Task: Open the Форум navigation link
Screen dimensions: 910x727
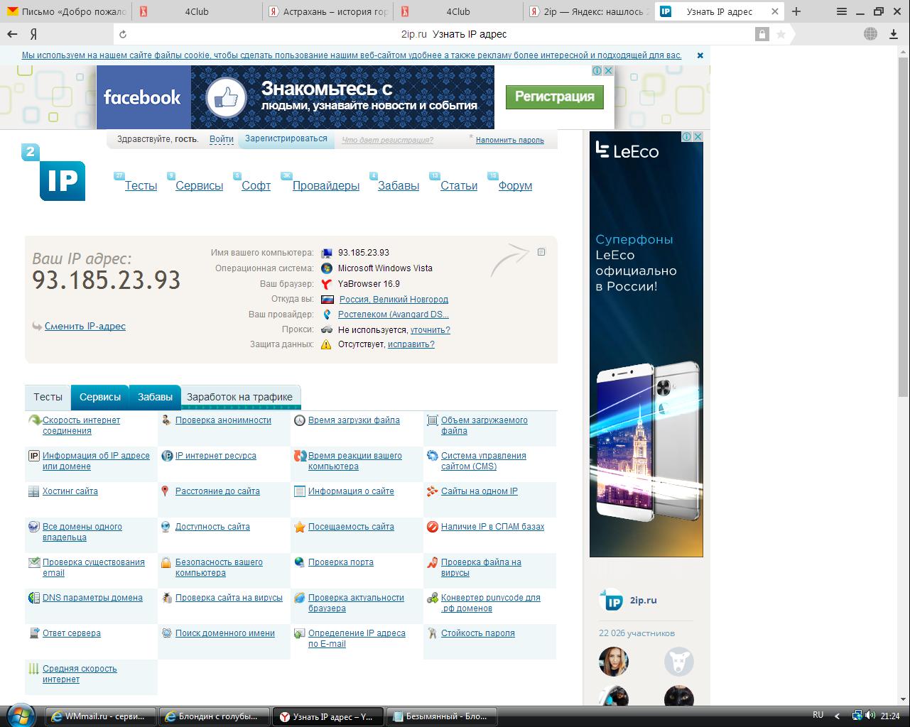Action: pos(515,185)
